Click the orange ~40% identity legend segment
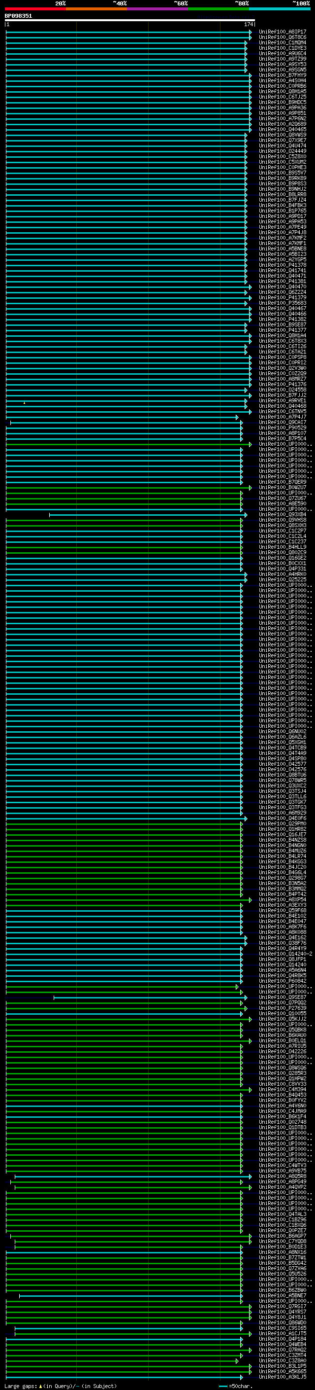The width and height of the screenshot is (315, 1390). click(x=96, y=9)
